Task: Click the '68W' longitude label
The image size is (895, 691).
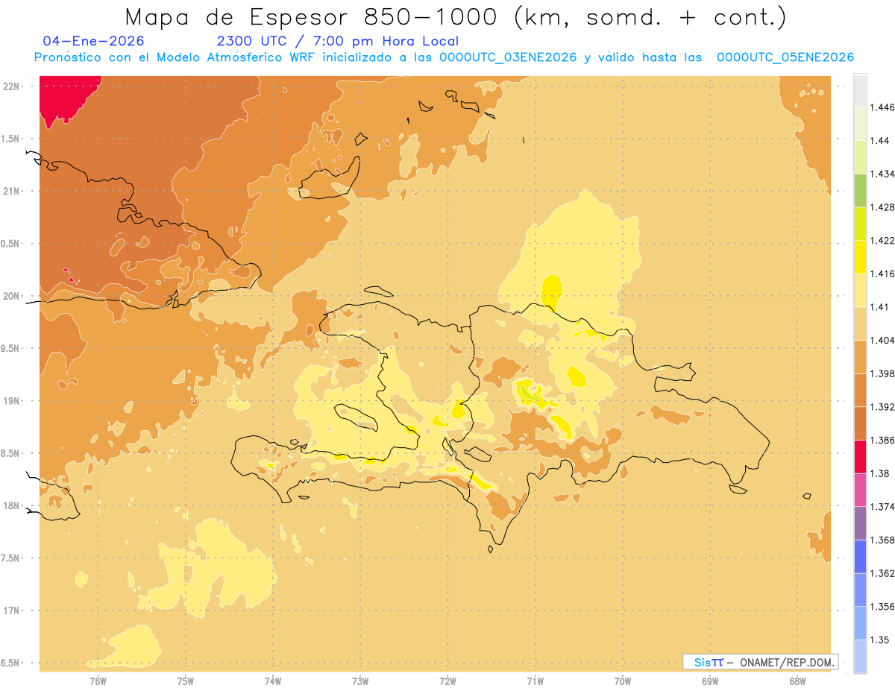Action: [x=797, y=681]
